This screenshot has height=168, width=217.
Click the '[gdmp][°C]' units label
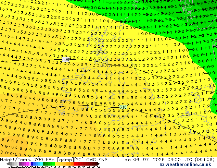70,160
